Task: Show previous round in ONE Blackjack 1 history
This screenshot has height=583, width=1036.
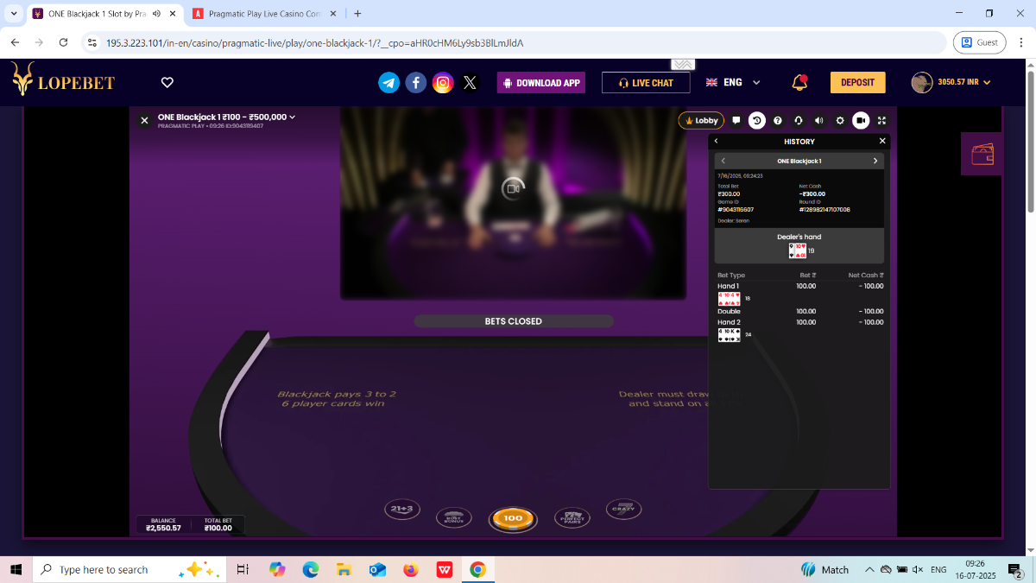Action: (x=723, y=161)
